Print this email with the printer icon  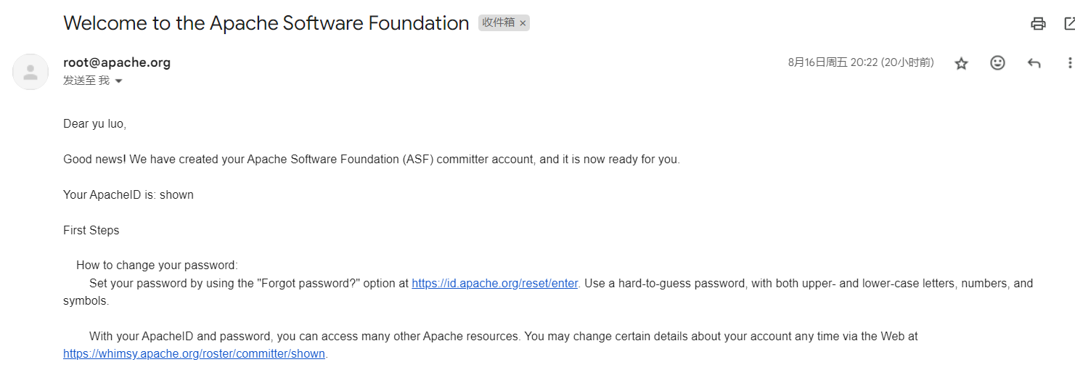pos(1038,23)
